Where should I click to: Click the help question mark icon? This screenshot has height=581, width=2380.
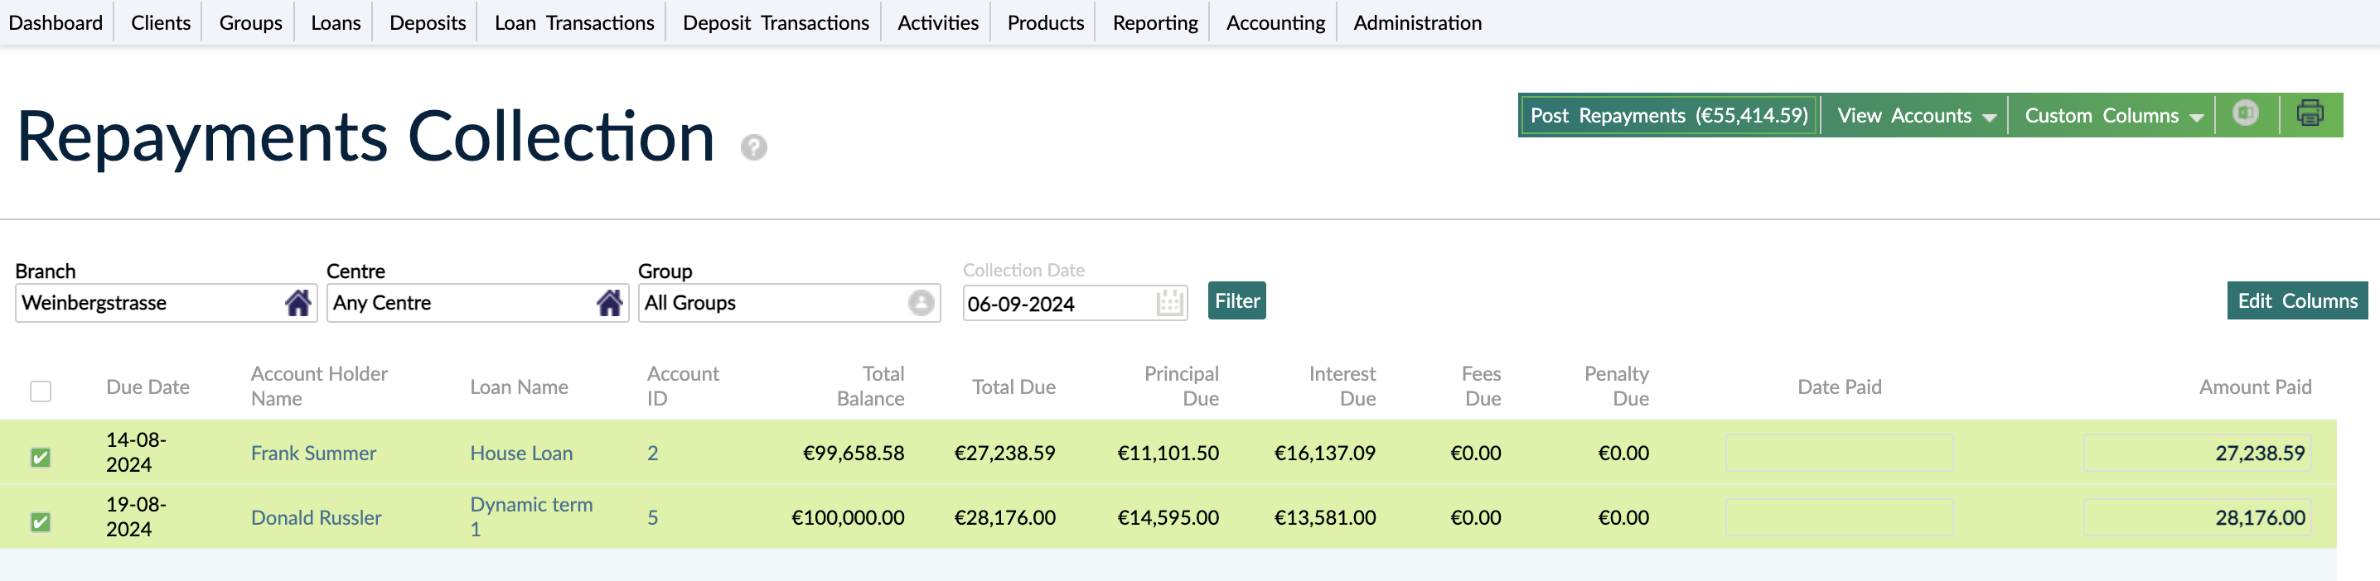click(x=754, y=146)
